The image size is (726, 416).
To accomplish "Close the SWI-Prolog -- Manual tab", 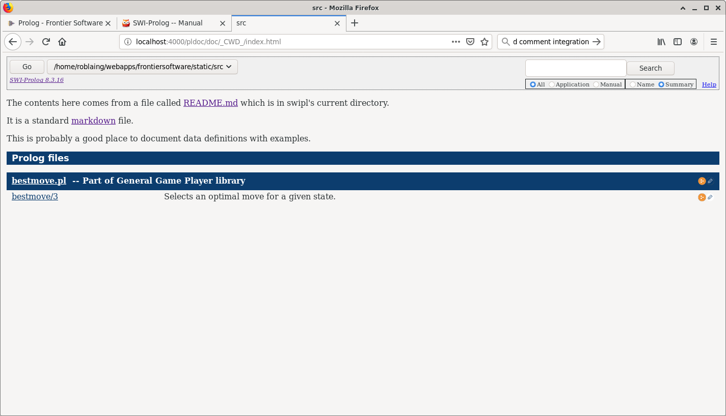I will [x=223, y=23].
